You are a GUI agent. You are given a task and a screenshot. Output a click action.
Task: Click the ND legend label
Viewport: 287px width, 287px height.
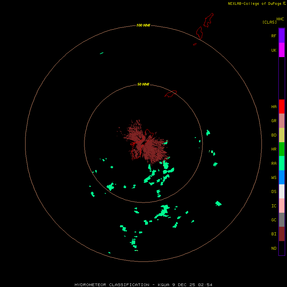tap(274, 248)
